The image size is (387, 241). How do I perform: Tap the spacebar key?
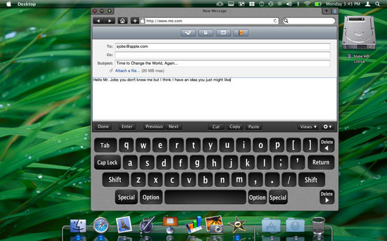click(205, 197)
